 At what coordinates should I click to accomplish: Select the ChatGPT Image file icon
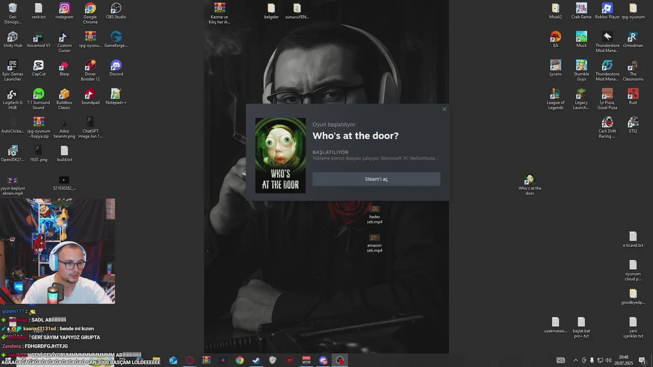[x=90, y=127]
